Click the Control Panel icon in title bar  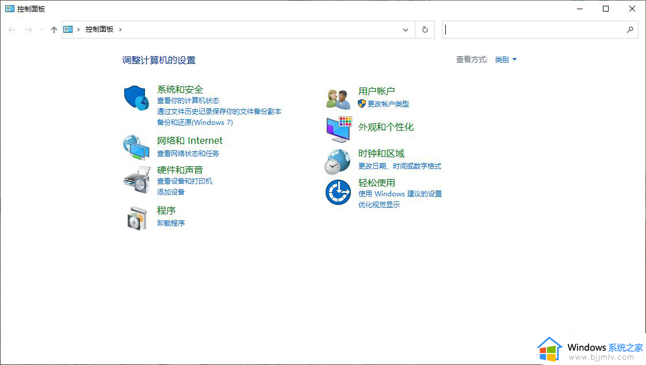(x=9, y=9)
